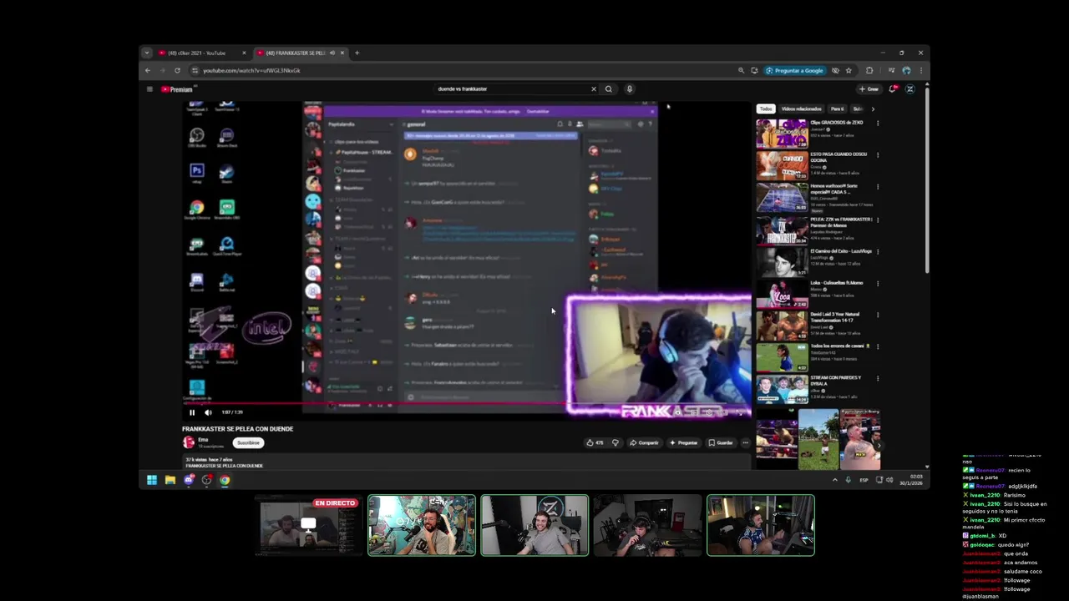Zoom the page using the address bar magnifier
Image resolution: width=1069 pixels, height=601 pixels.
pyautogui.click(x=741, y=70)
